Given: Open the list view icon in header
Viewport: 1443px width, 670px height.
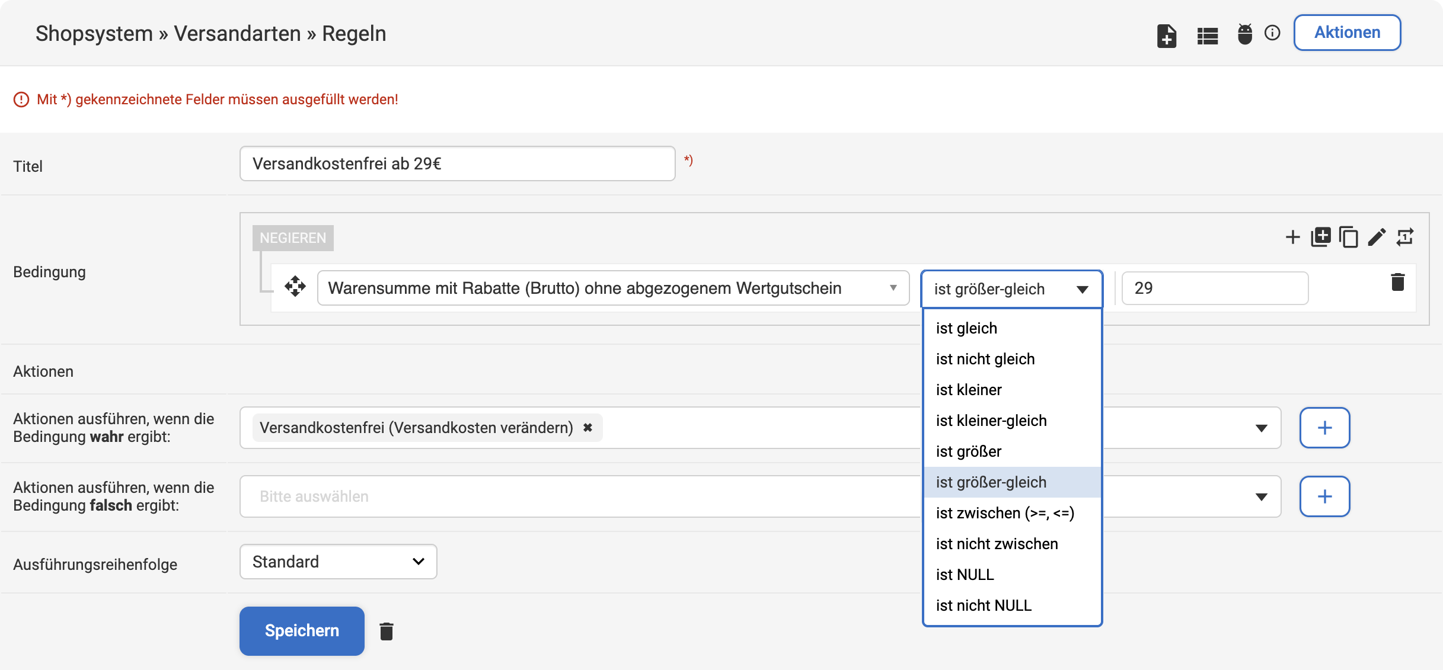Looking at the screenshot, I should [x=1207, y=36].
